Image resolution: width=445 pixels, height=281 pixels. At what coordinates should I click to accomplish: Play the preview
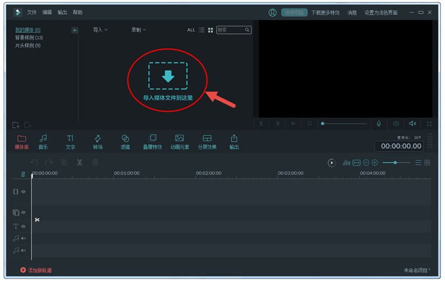point(293,124)
